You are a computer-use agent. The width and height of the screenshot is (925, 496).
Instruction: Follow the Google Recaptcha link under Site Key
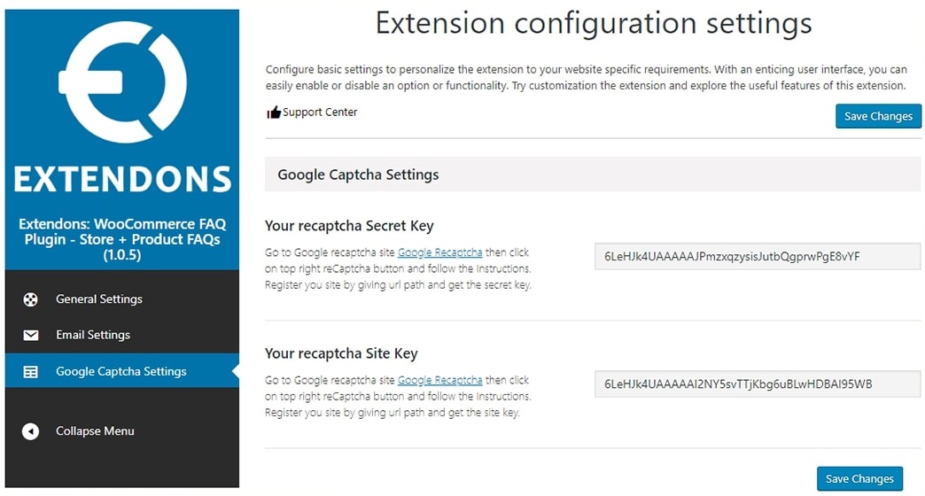pos(440,380)
